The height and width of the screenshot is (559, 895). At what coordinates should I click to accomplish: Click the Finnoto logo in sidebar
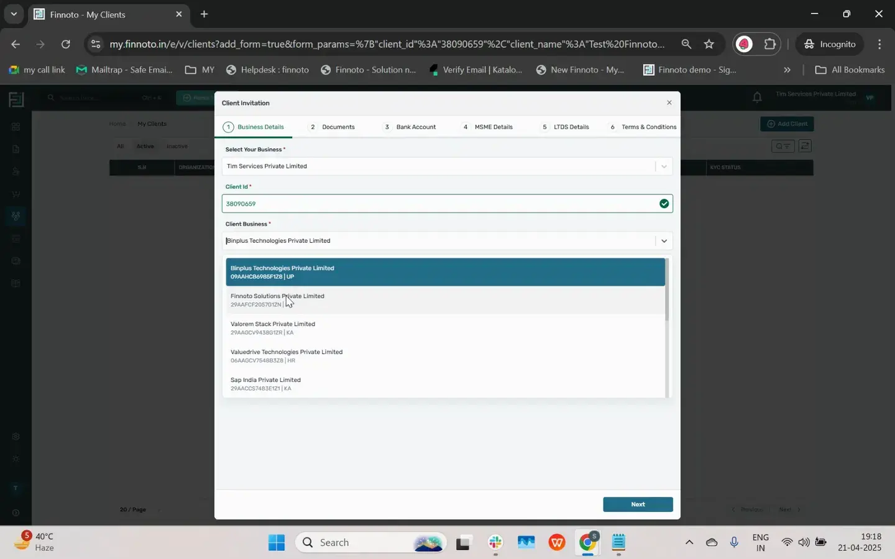pyautogui.click(x=16, y=99)
